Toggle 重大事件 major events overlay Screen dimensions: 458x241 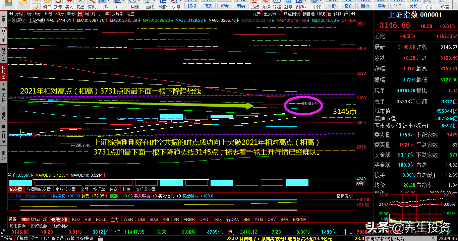point(272,14)
